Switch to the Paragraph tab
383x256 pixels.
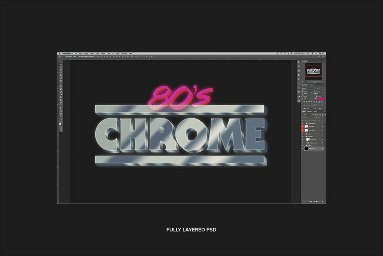pyautogui.click(x=312, y=85)
